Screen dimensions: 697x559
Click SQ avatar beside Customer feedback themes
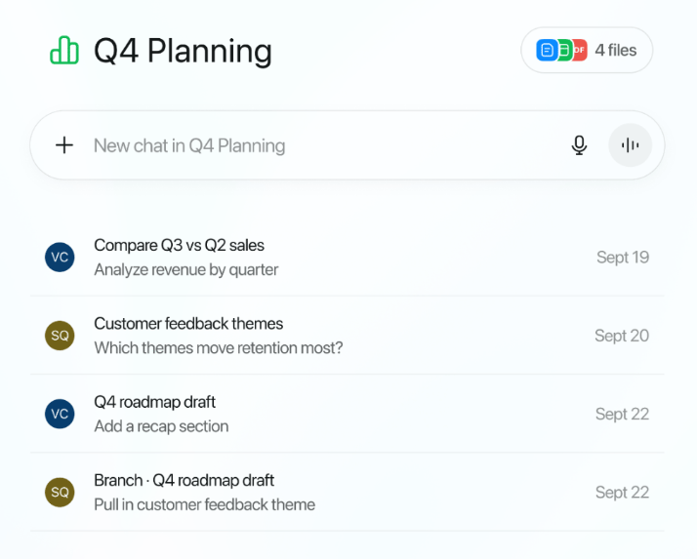[60, 336]
